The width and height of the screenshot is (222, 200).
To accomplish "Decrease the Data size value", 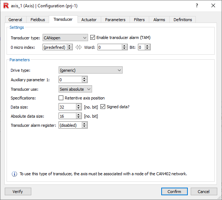I will [79, 108].
